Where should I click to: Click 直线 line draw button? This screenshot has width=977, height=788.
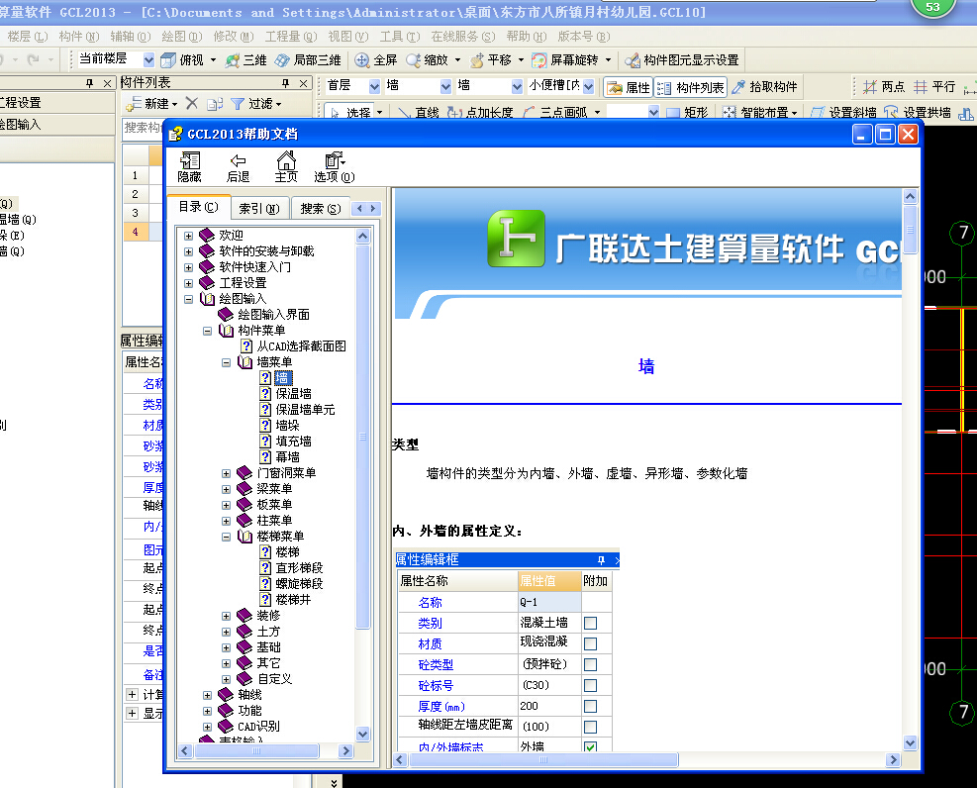[x=419, y=112]
